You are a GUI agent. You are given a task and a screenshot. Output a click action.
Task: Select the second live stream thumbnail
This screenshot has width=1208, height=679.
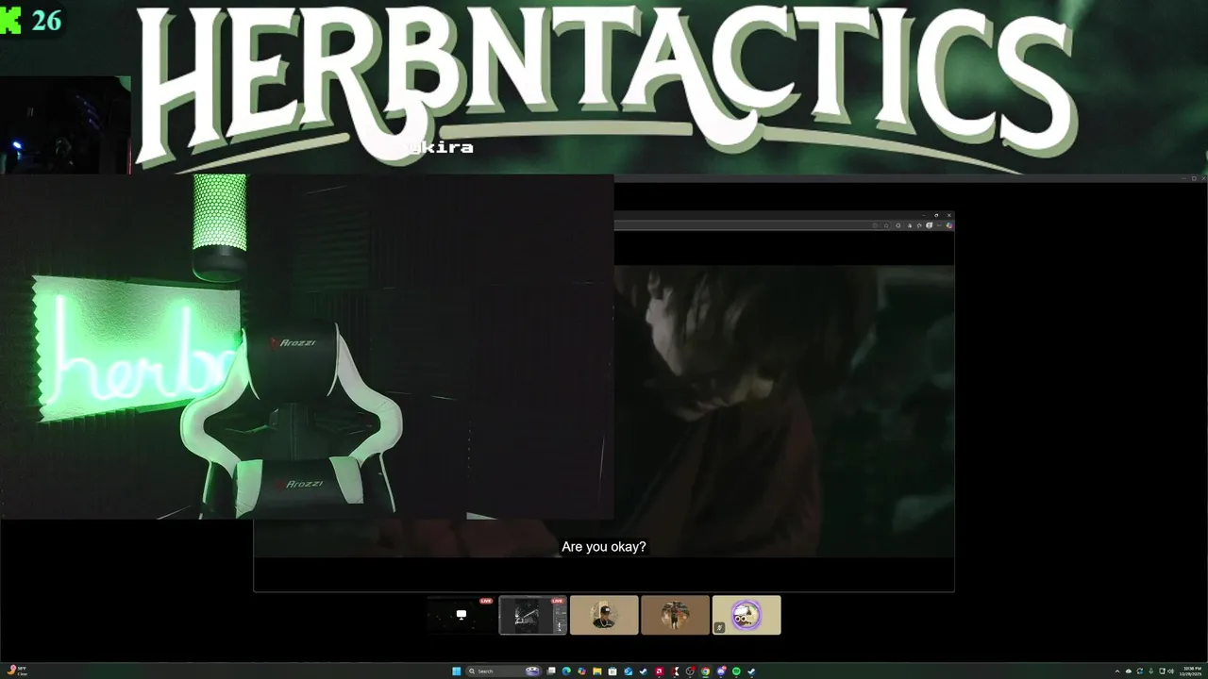(533, 615)
